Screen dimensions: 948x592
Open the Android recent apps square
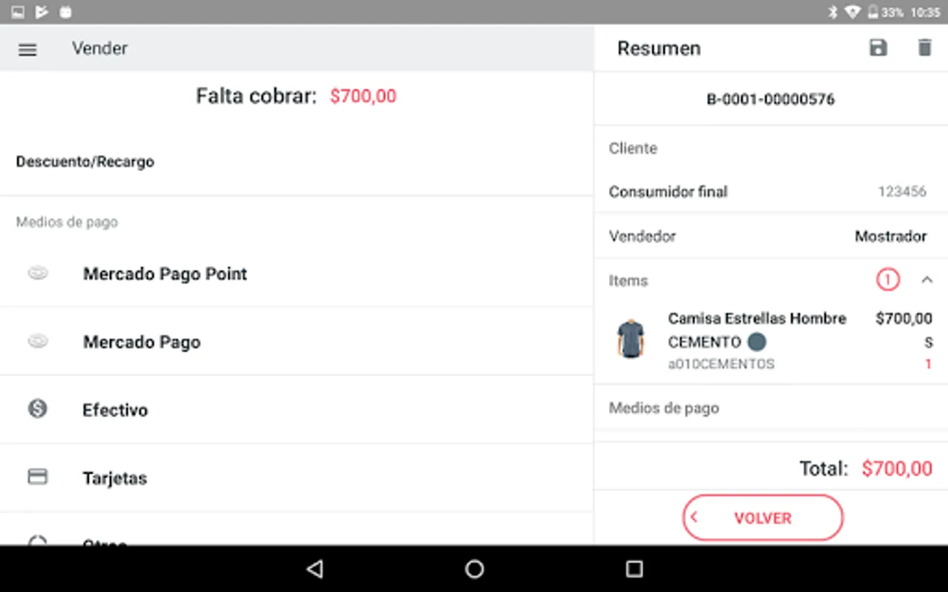(633, 569)
